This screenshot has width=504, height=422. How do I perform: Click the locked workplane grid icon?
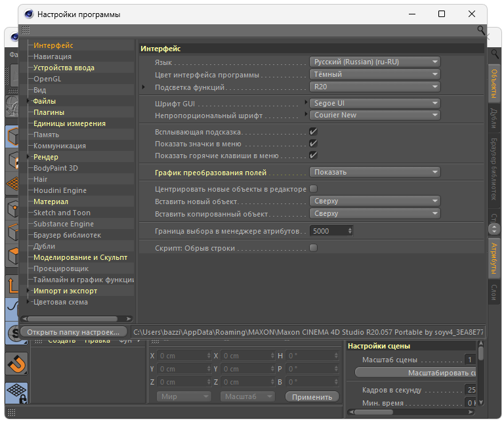[16, 394]
